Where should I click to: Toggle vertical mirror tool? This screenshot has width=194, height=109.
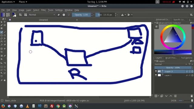(129, 15)
